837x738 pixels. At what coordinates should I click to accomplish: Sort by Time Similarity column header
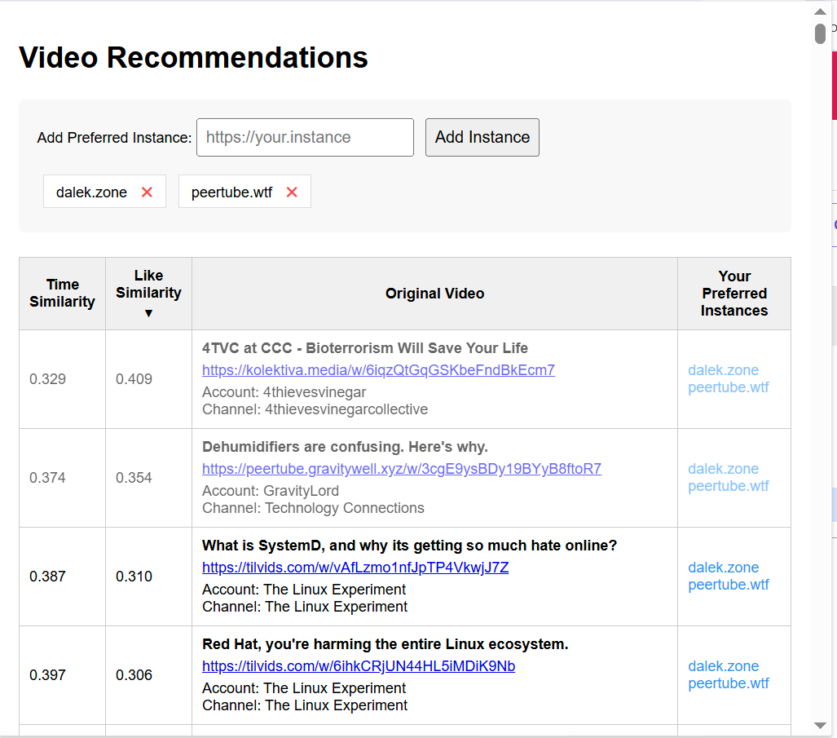pyautogui.click(x=62, y=294)
